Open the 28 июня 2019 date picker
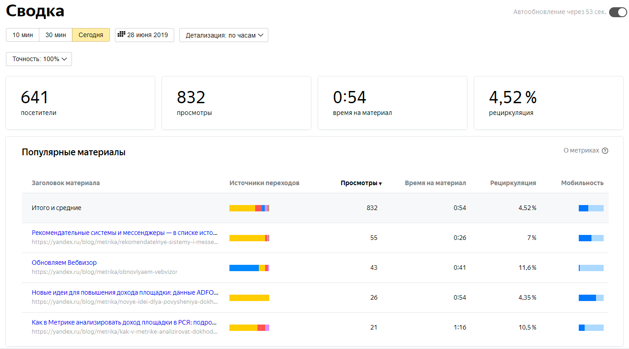The image size is (629, 349). click(x=144, y=35)
